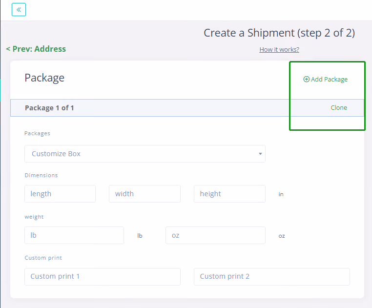Viewport: 372px width, 308px height.
Task: Focus the length dimension field
Action: point(60,194)
